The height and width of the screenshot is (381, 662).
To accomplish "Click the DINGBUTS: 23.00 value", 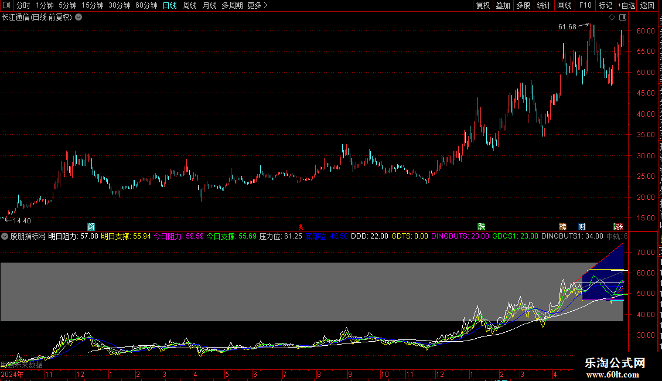I will tap(460, 237).
